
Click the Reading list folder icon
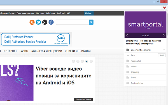click(x=128, y=61)
